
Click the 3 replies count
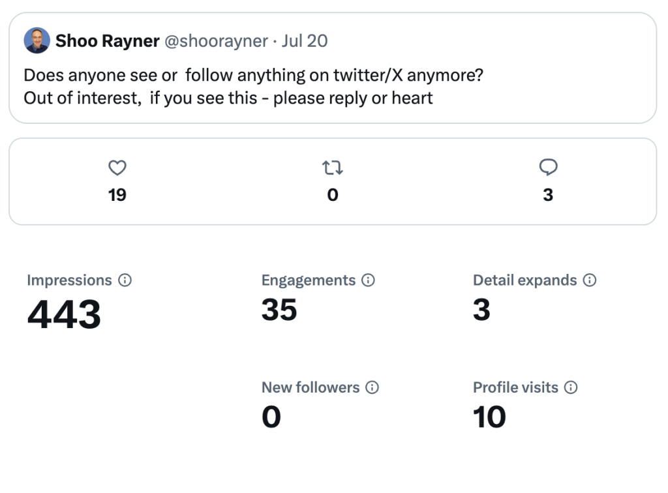(548, 195)
